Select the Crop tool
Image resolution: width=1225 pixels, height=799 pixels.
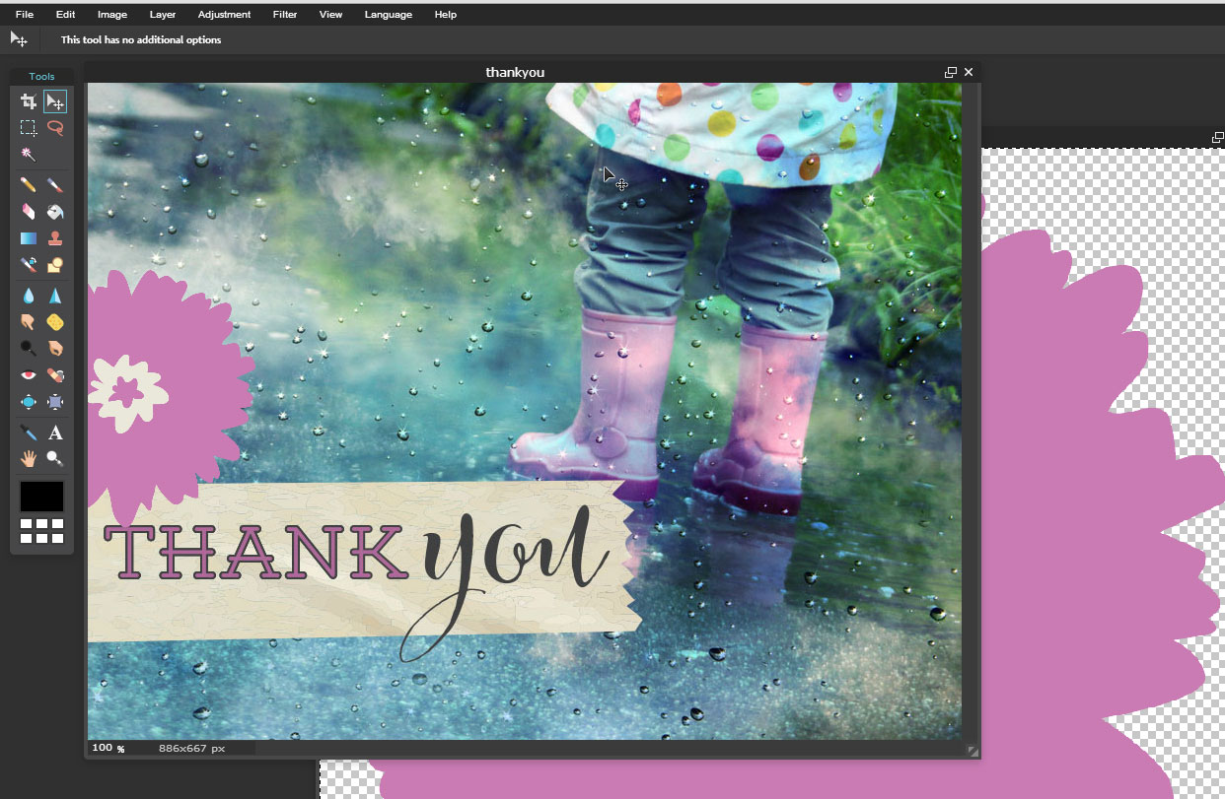tap(29, 100)
